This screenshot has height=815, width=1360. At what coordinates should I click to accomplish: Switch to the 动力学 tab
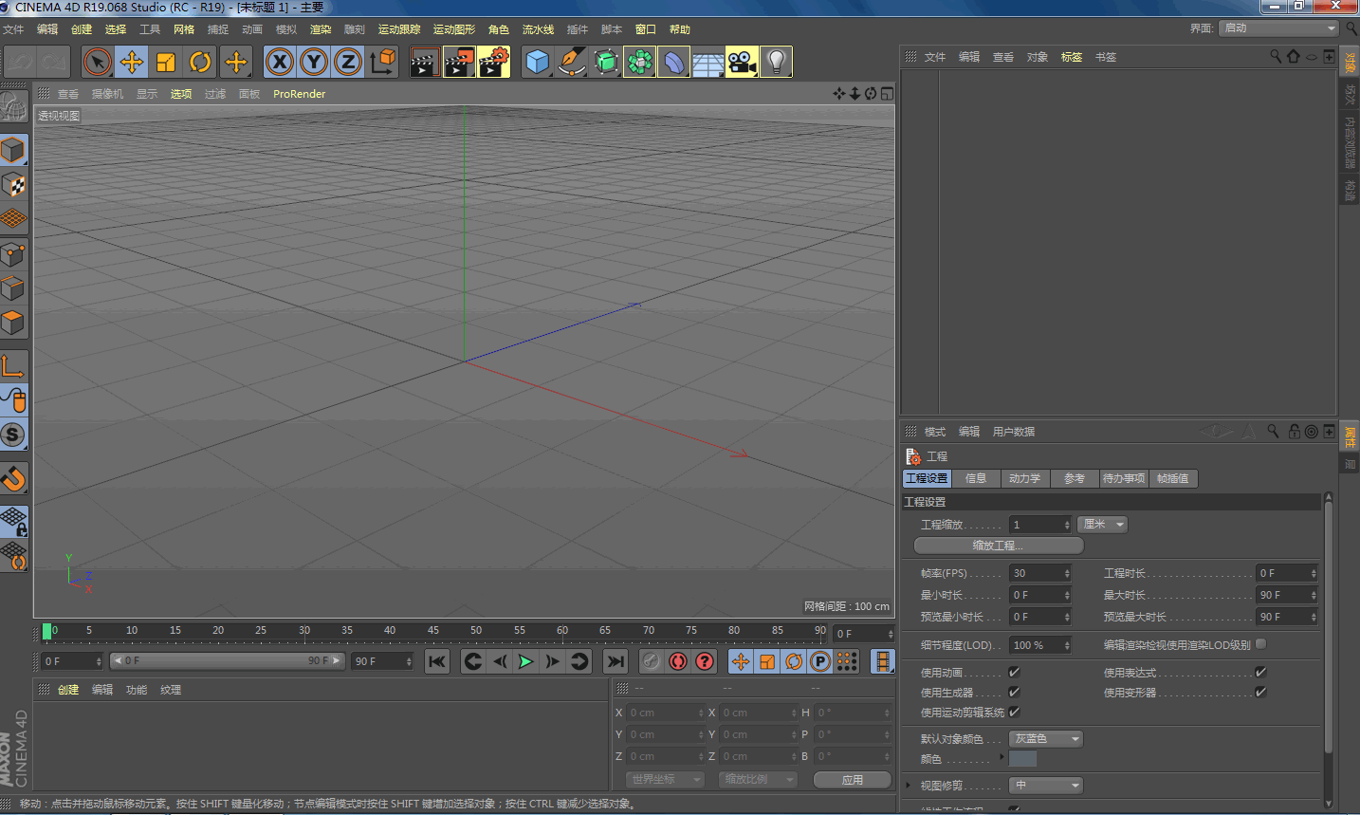(x=1024, y=479)
